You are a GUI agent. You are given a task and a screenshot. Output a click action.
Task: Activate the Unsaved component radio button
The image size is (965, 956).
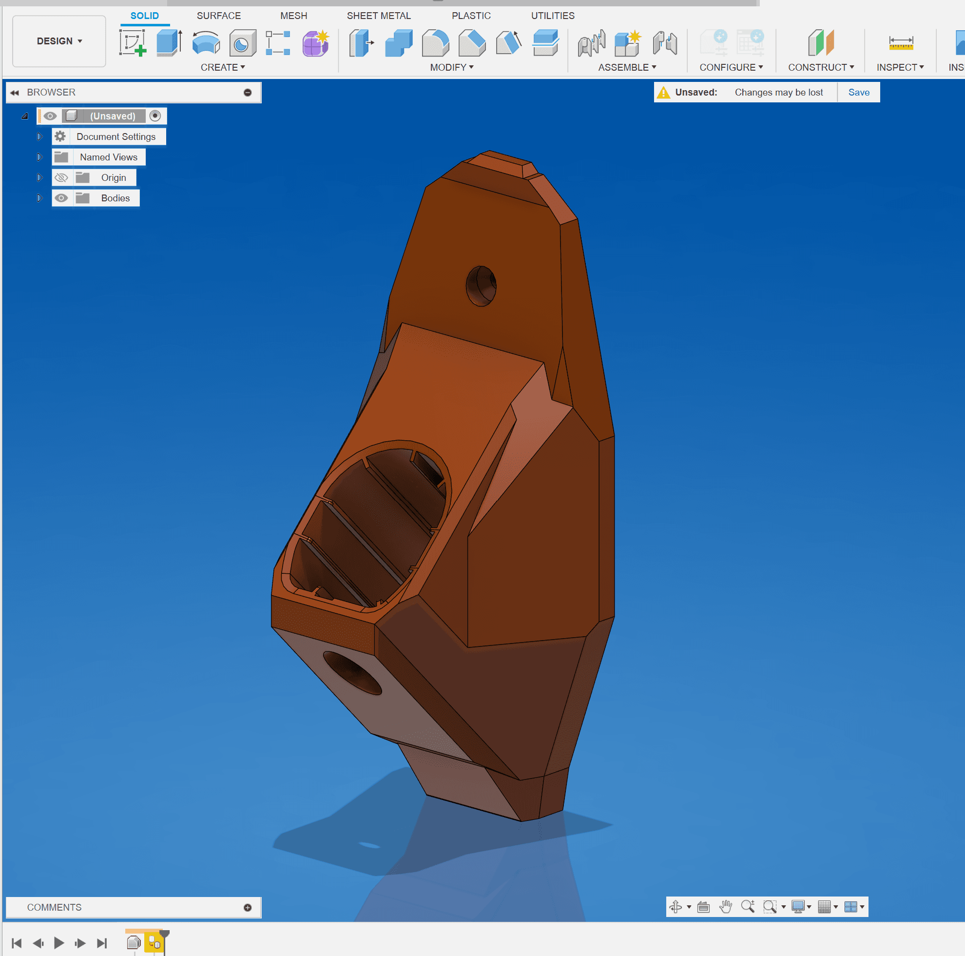155,116
